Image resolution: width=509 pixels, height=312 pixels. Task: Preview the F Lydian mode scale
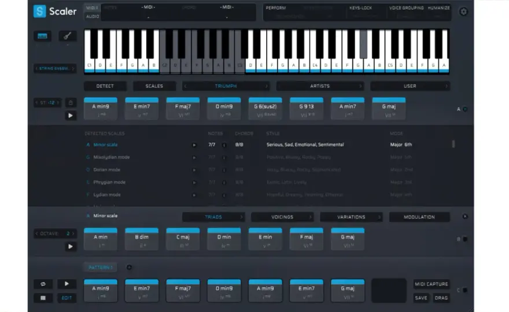coord(194,195)
